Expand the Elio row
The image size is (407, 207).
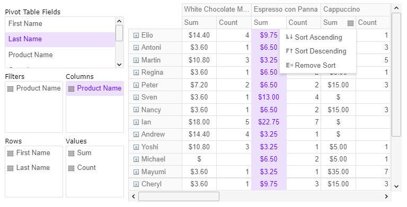pos(136,35)
